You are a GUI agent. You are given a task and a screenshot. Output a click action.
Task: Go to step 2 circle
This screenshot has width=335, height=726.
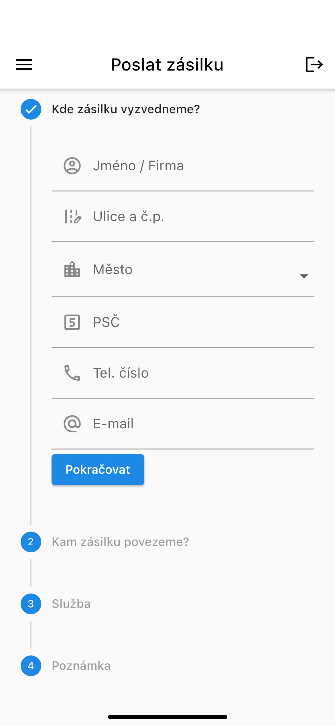(x=31, y=542)
